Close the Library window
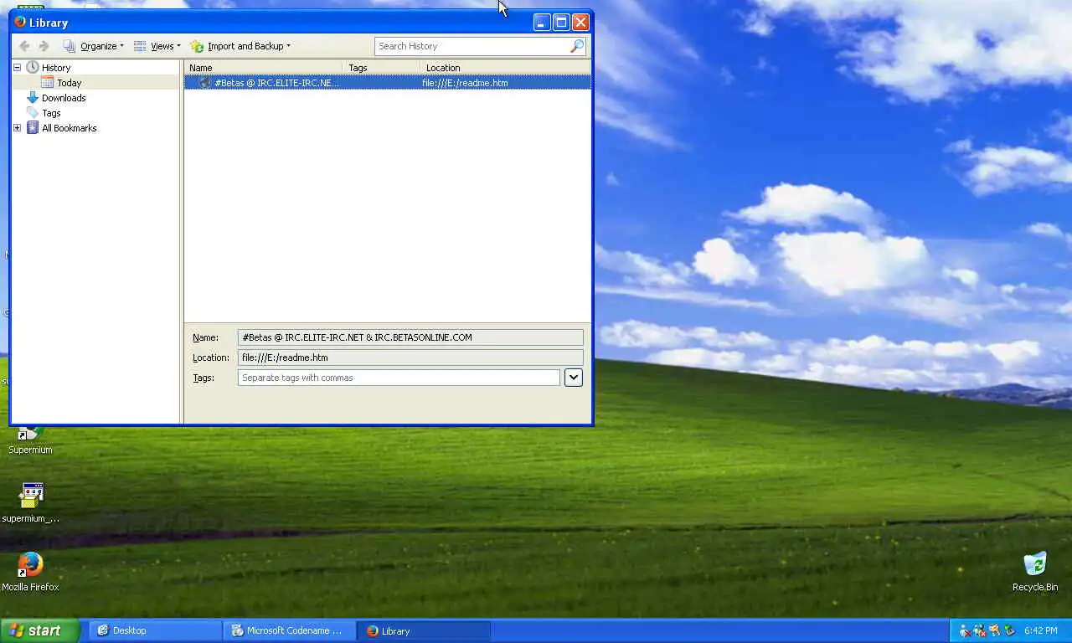 point(580,23)
